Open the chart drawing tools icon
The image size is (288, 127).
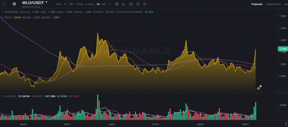tap(124, 4)
